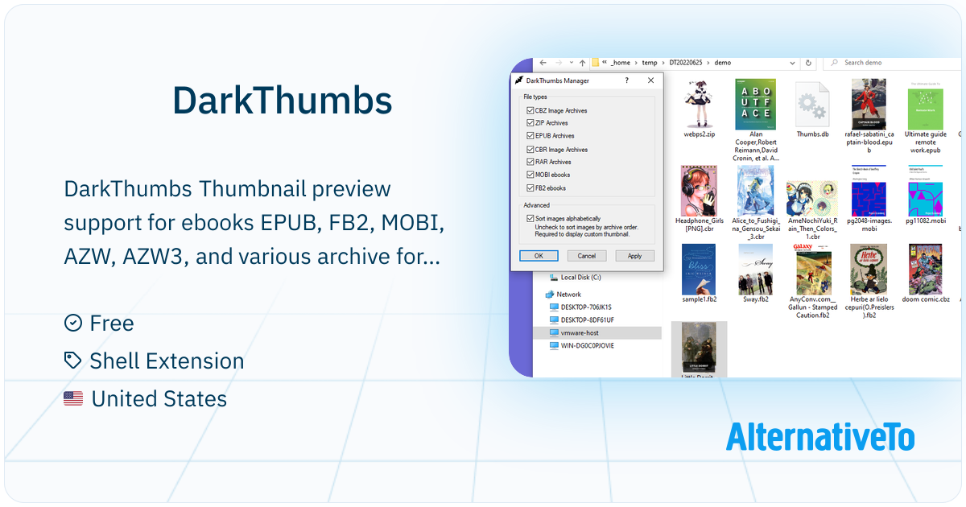Click the Shell Extension tag icon
Viewport: 966px width, 507px height.
(x=72, y=361)
